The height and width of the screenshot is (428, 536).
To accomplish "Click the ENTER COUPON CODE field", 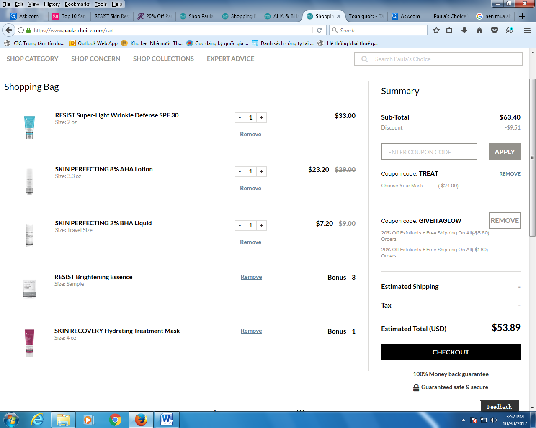I will pyautogui.click(x=429, y=152).
